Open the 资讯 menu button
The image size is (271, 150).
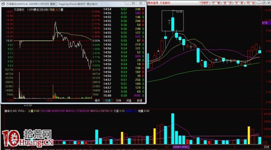(x=227, y=3)
